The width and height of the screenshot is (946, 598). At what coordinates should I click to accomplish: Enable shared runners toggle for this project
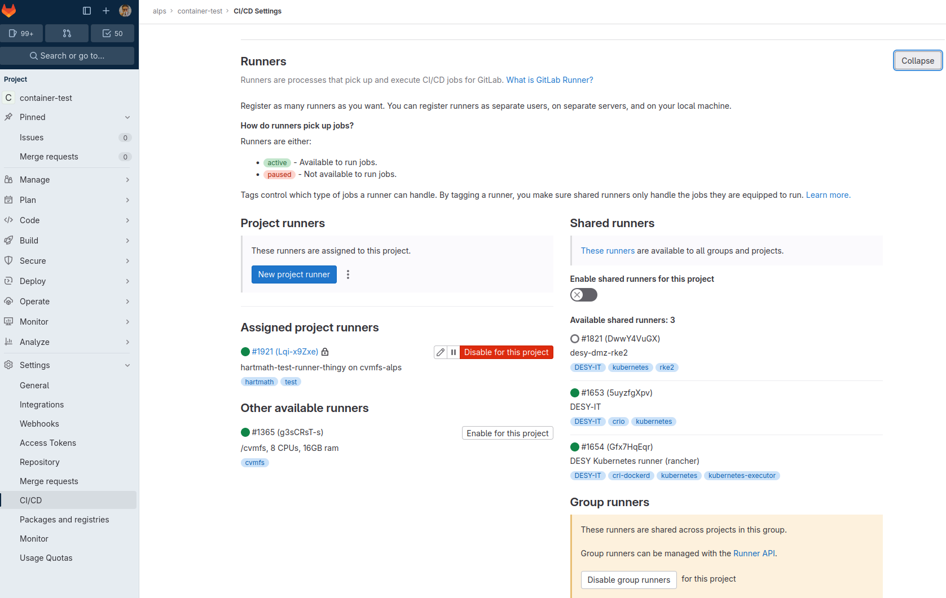(583, 295)
